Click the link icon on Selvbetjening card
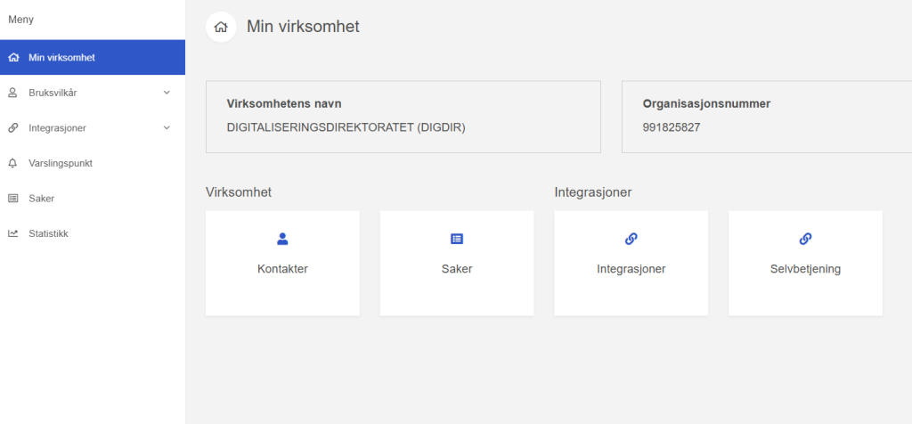The image size is (912, 424). click(805, 239)
